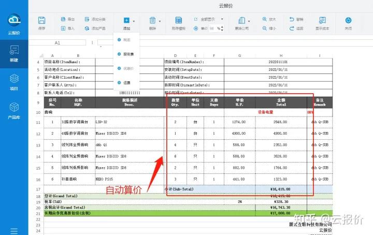373x235 pixels.
Task: Expand the Change Company (更换公司) dropdown arrow
Action: click(x=249, y=21)
